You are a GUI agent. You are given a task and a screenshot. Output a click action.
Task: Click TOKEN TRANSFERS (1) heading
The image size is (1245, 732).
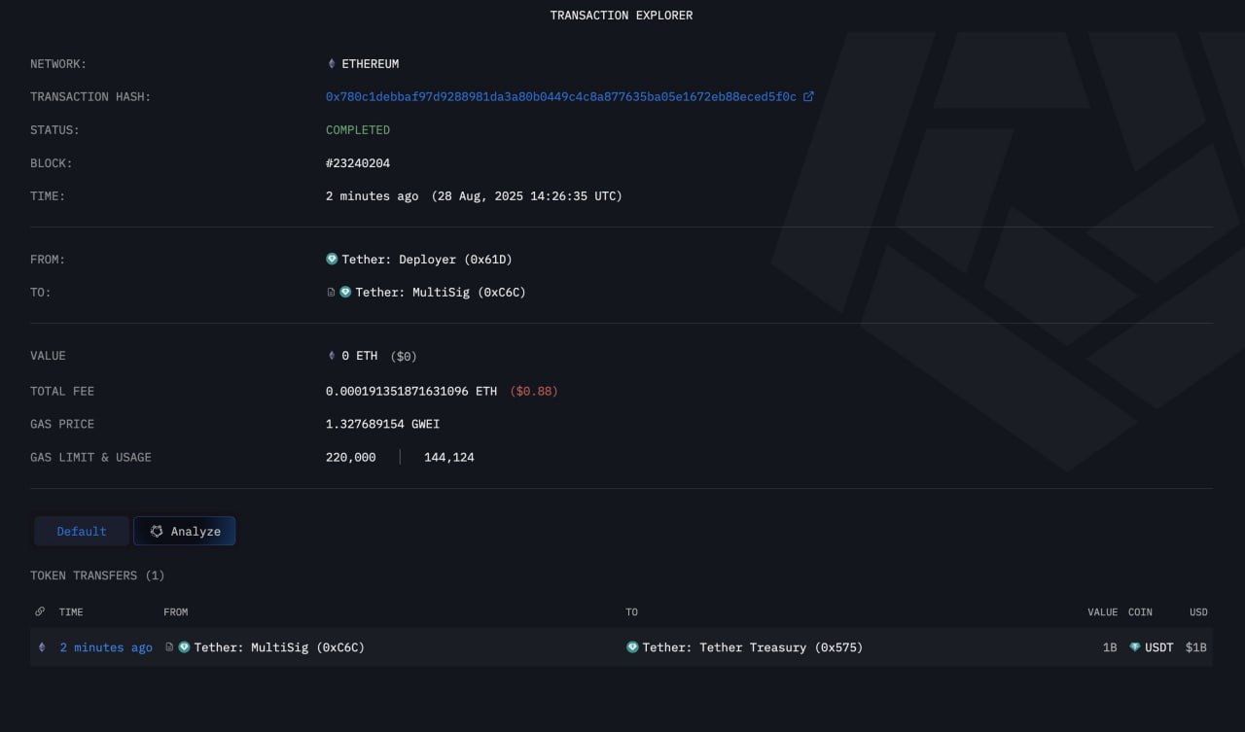pyautogui.click(x=97, y=575)
